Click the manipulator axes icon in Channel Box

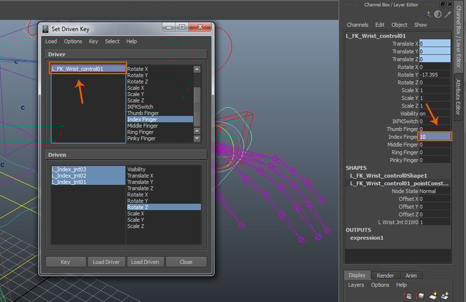coord(429,14)
